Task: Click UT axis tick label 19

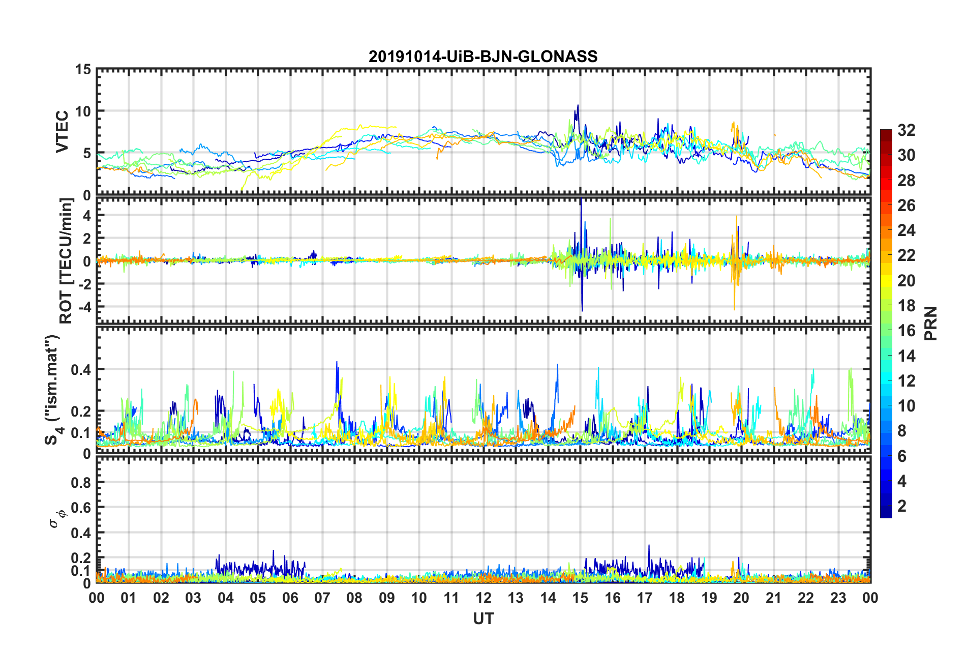Action: click(709, 598)
